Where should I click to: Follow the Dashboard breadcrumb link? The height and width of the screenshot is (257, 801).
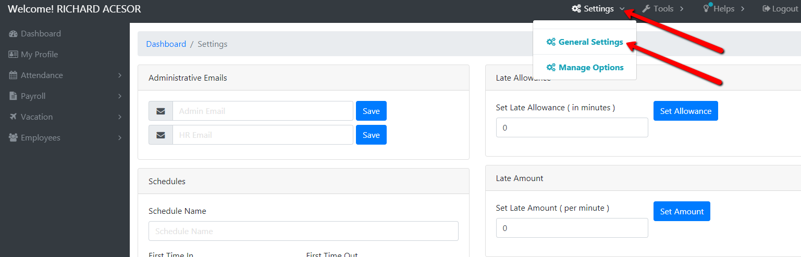[x=166, y=44]
